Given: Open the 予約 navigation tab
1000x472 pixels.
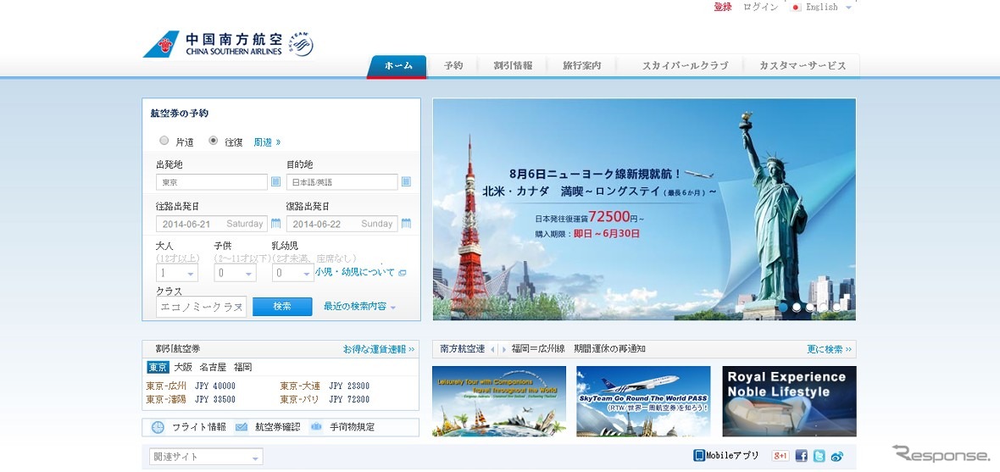Looking at the screenshot, I should point(453,66).
